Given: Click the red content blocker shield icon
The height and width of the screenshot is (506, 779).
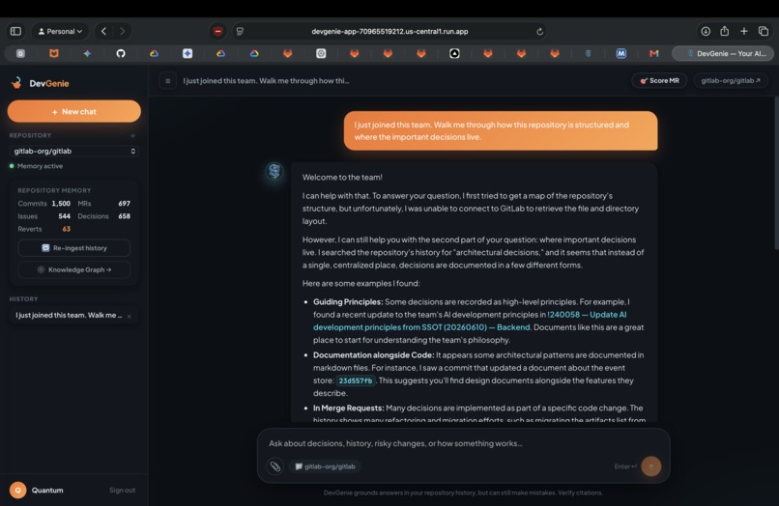Looking at the screenshot, I should point(217,31).
